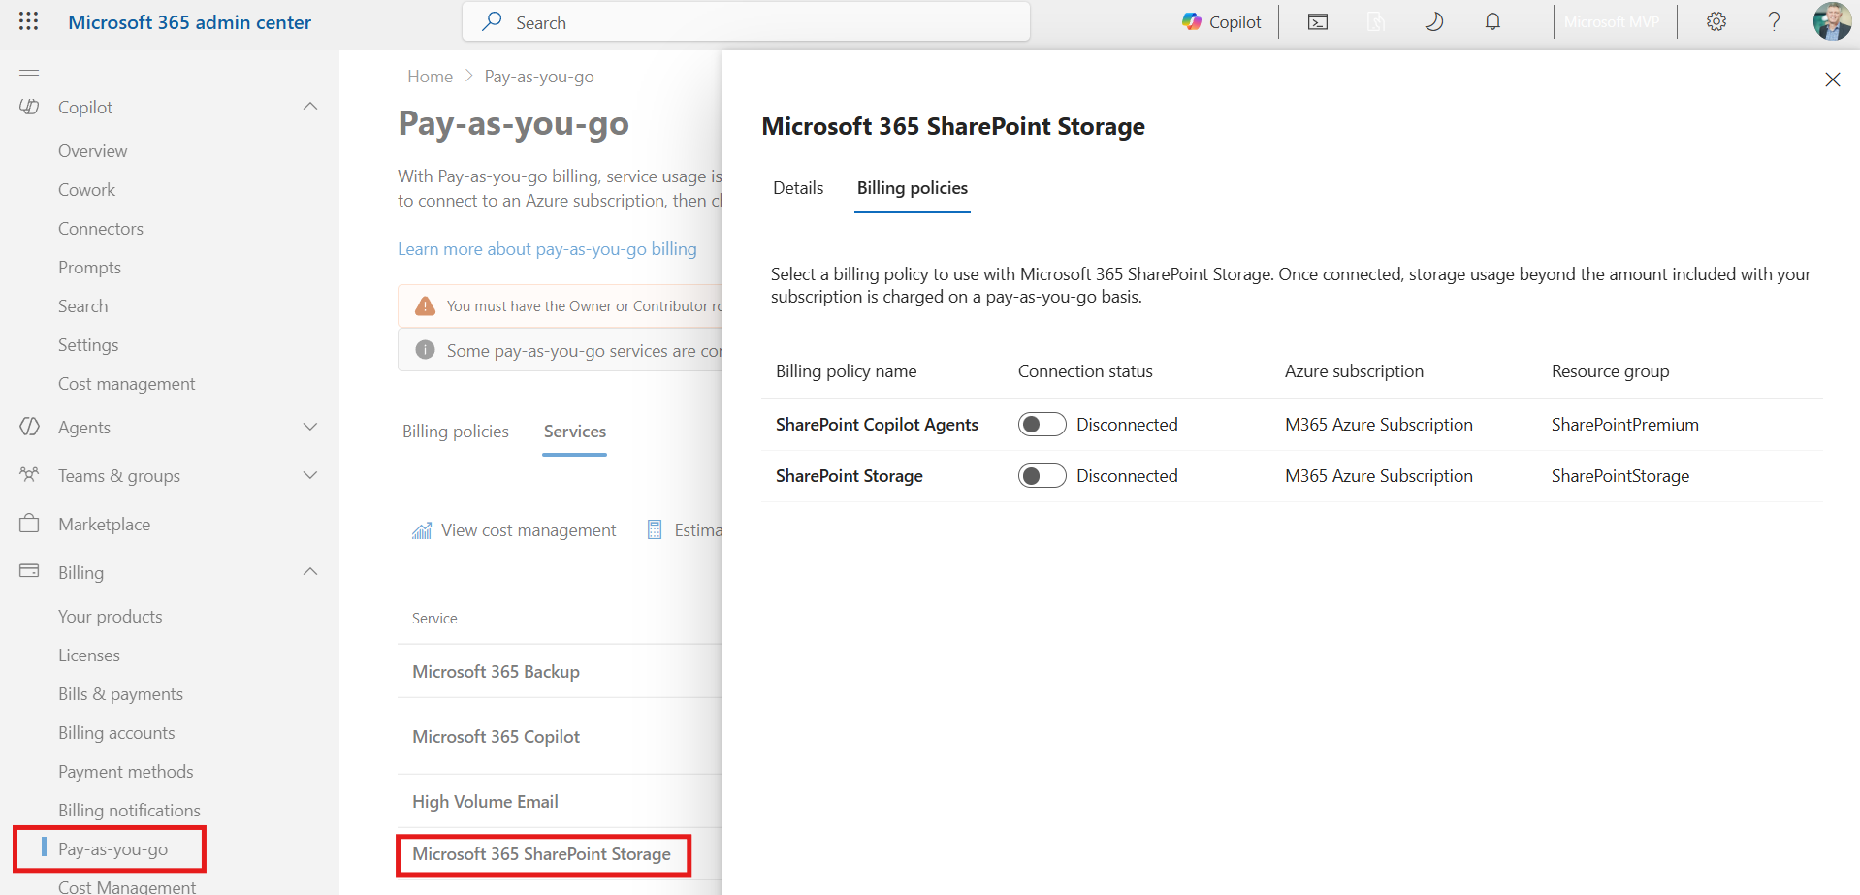Click SharePoint Copilot Agents policy name
The height and width of the screenshot is (895, 1860).
[877, 425]
